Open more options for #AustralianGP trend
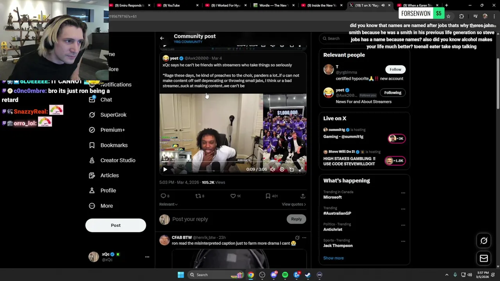This screenshot has width=500, height=281. click(x=403, y=209)
